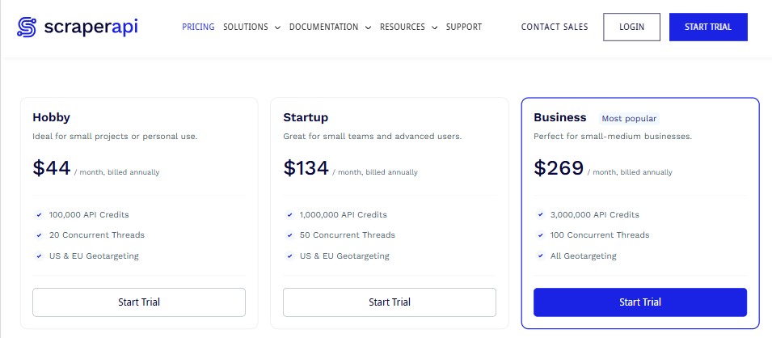Open the Solutions menu
The height and width of the screenshot is (338, 772).
(x=246, y=27)
